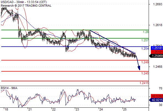This screenshot has width=163, height=111.
Task: Click the red 1.25101 price tag
Action: pos(157,52)
